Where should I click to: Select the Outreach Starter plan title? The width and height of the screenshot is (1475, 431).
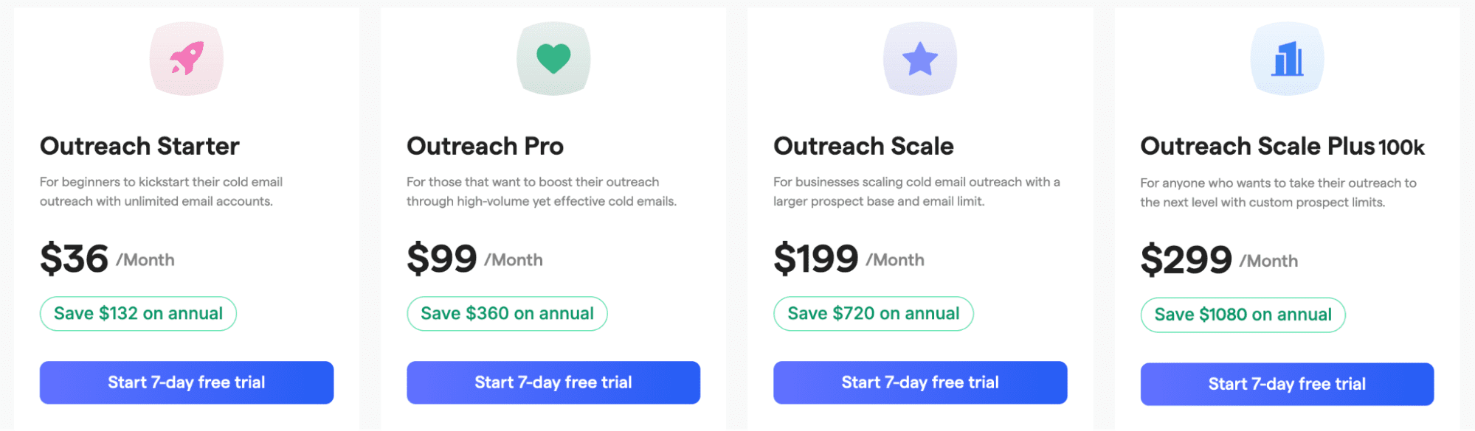tap(139, 146)
